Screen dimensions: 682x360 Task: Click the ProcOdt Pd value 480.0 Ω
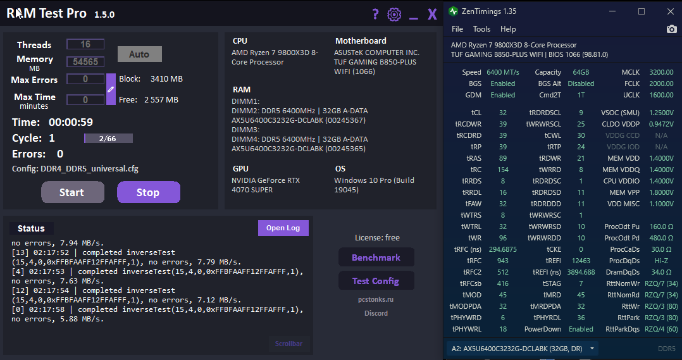point(661,239)
